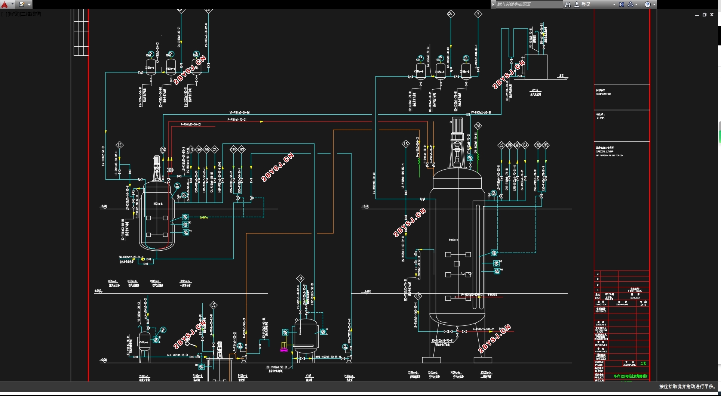
Task: Select the green project name in title block
Action: [631, 376]
